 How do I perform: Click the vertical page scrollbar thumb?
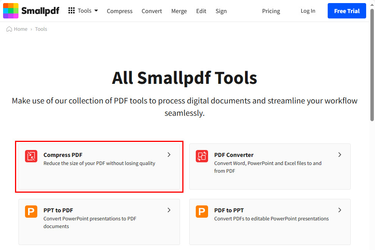point(372,65)
